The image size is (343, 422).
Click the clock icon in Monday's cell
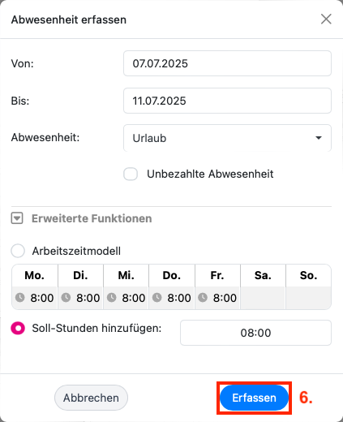point(19,298)
